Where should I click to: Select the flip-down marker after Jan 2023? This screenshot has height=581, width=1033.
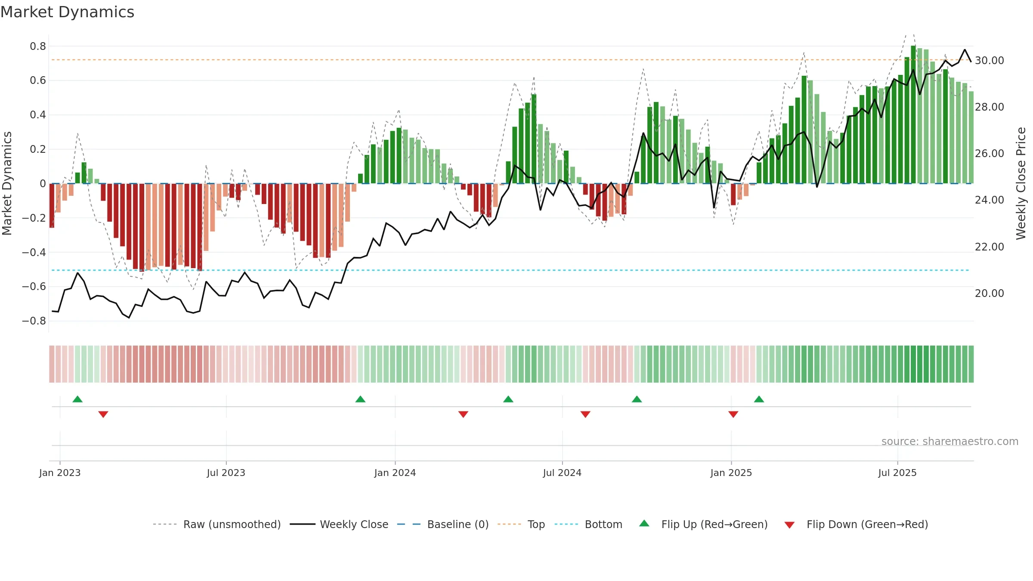103,414
